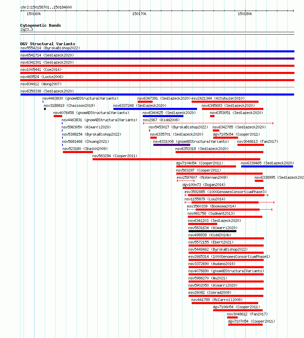This screenshot has height=338, width=304.
Task: Select dgv7105n54 (Cooper2011) label
Action: [x=236, y=134]
